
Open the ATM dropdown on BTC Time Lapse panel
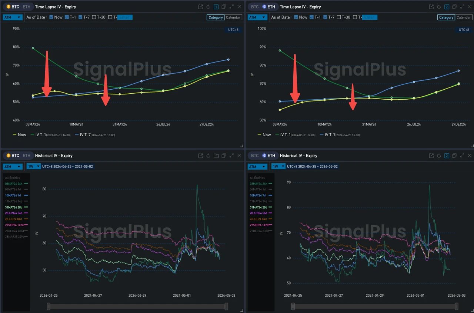12,17
